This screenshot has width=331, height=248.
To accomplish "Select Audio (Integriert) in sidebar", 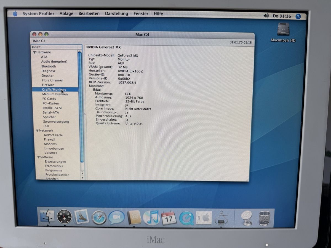I will tap(54, 61).
